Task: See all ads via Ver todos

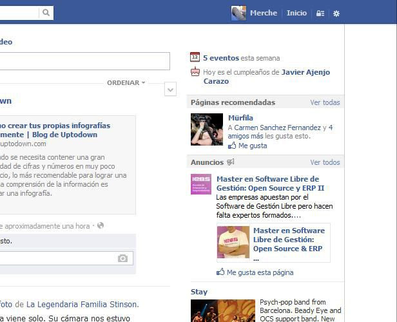Action: click(x=325, y=162)
